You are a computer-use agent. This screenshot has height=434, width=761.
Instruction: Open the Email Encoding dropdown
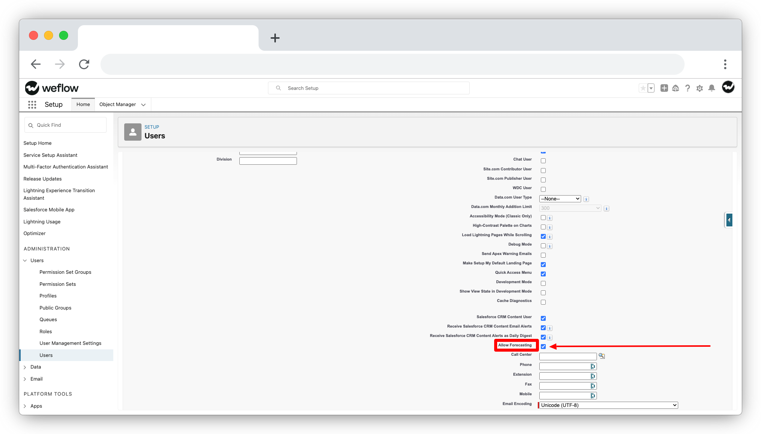click(608, 405)
